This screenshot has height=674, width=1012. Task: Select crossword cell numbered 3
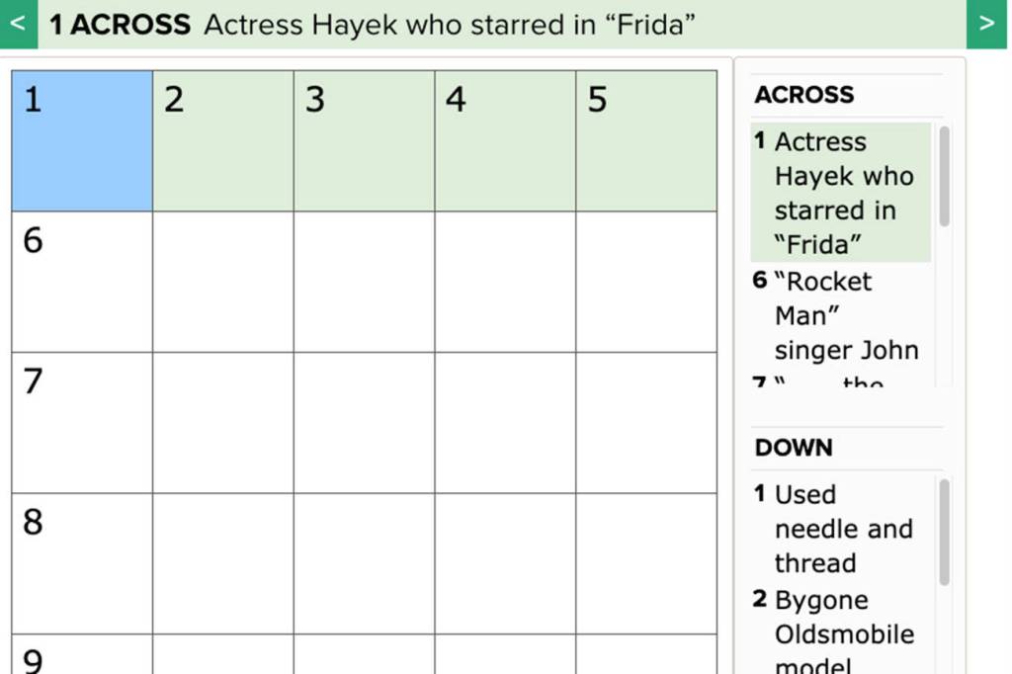coord(364,140)
